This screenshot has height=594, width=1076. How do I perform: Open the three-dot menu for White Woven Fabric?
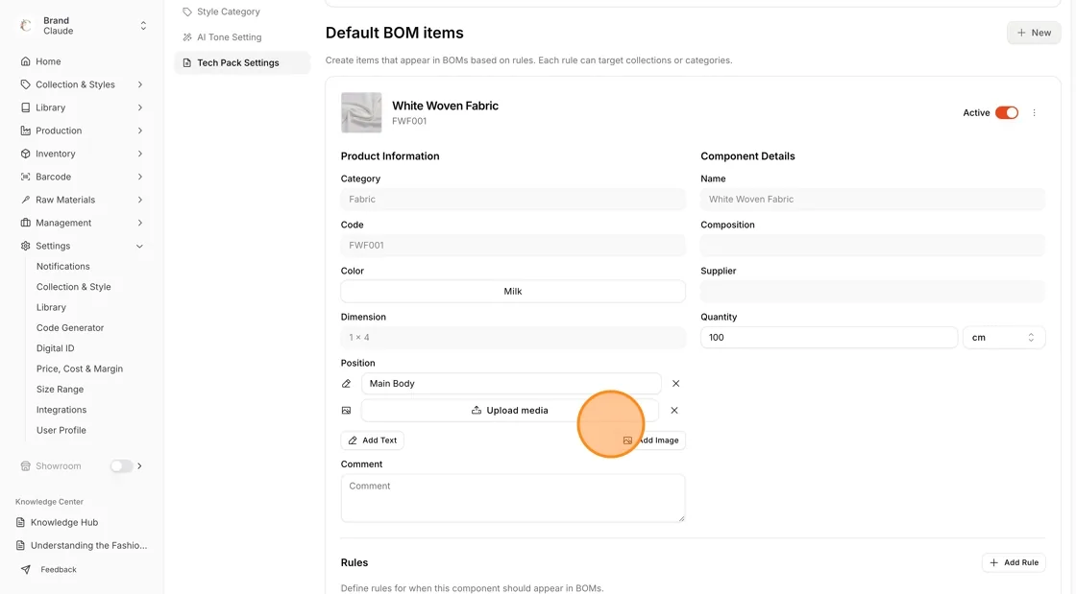pyautogui.click(x=1034, y=112)
